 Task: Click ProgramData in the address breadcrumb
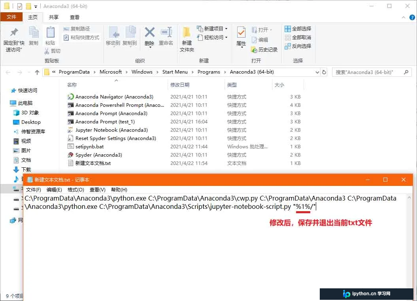tap(74, 72)
